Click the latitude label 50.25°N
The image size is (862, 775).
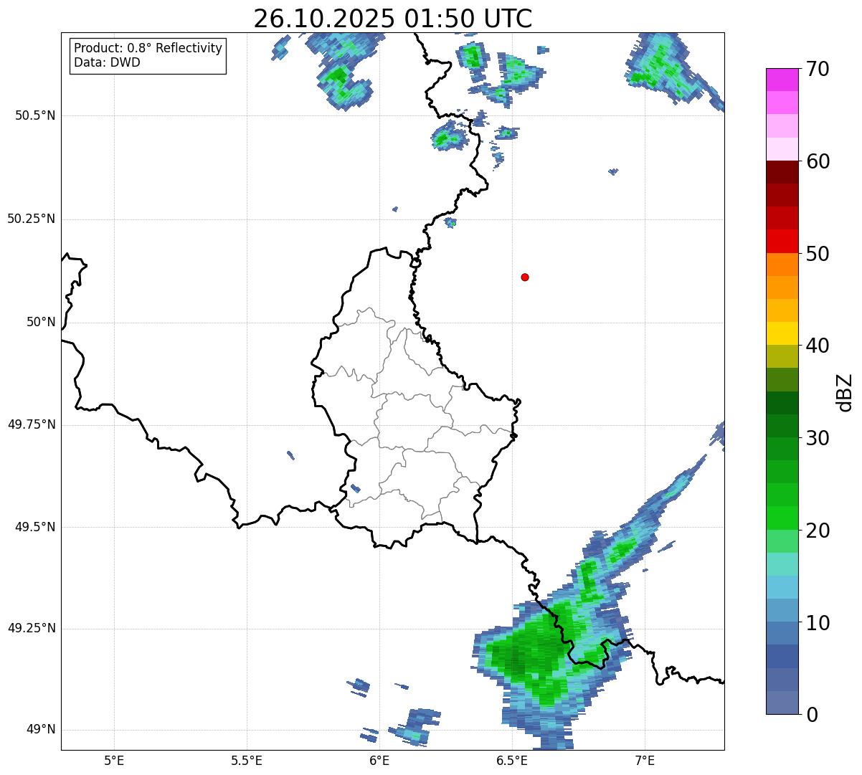point(31,219)
